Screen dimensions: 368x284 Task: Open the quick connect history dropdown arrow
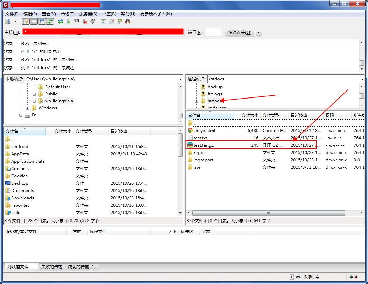[x=259, y=32]
